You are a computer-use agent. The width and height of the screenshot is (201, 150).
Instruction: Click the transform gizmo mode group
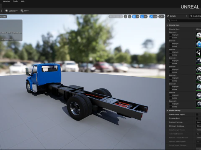[116, 17]
